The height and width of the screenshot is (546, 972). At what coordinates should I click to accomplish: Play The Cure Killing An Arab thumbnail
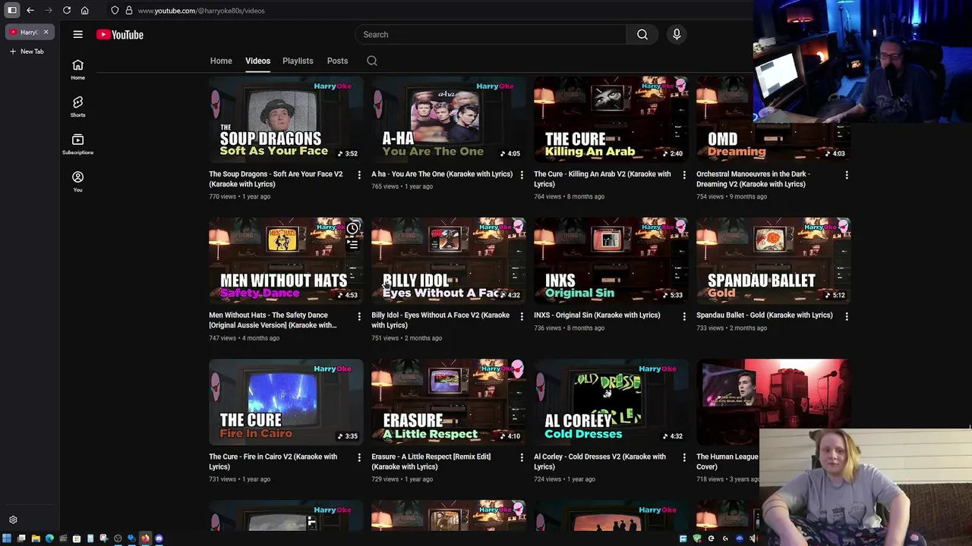(x=611, y=119)
